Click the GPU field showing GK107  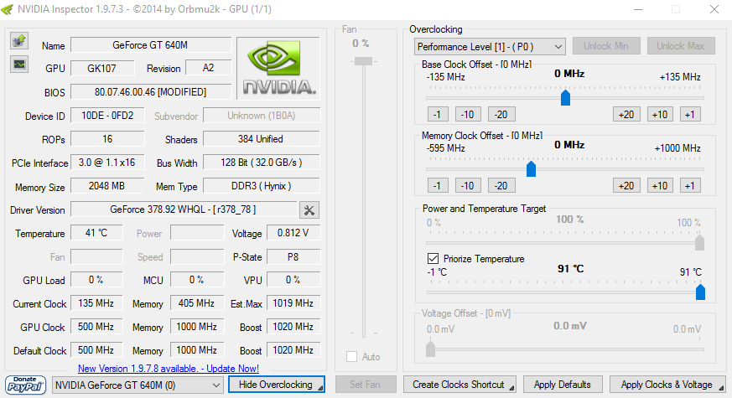[102, 68]
